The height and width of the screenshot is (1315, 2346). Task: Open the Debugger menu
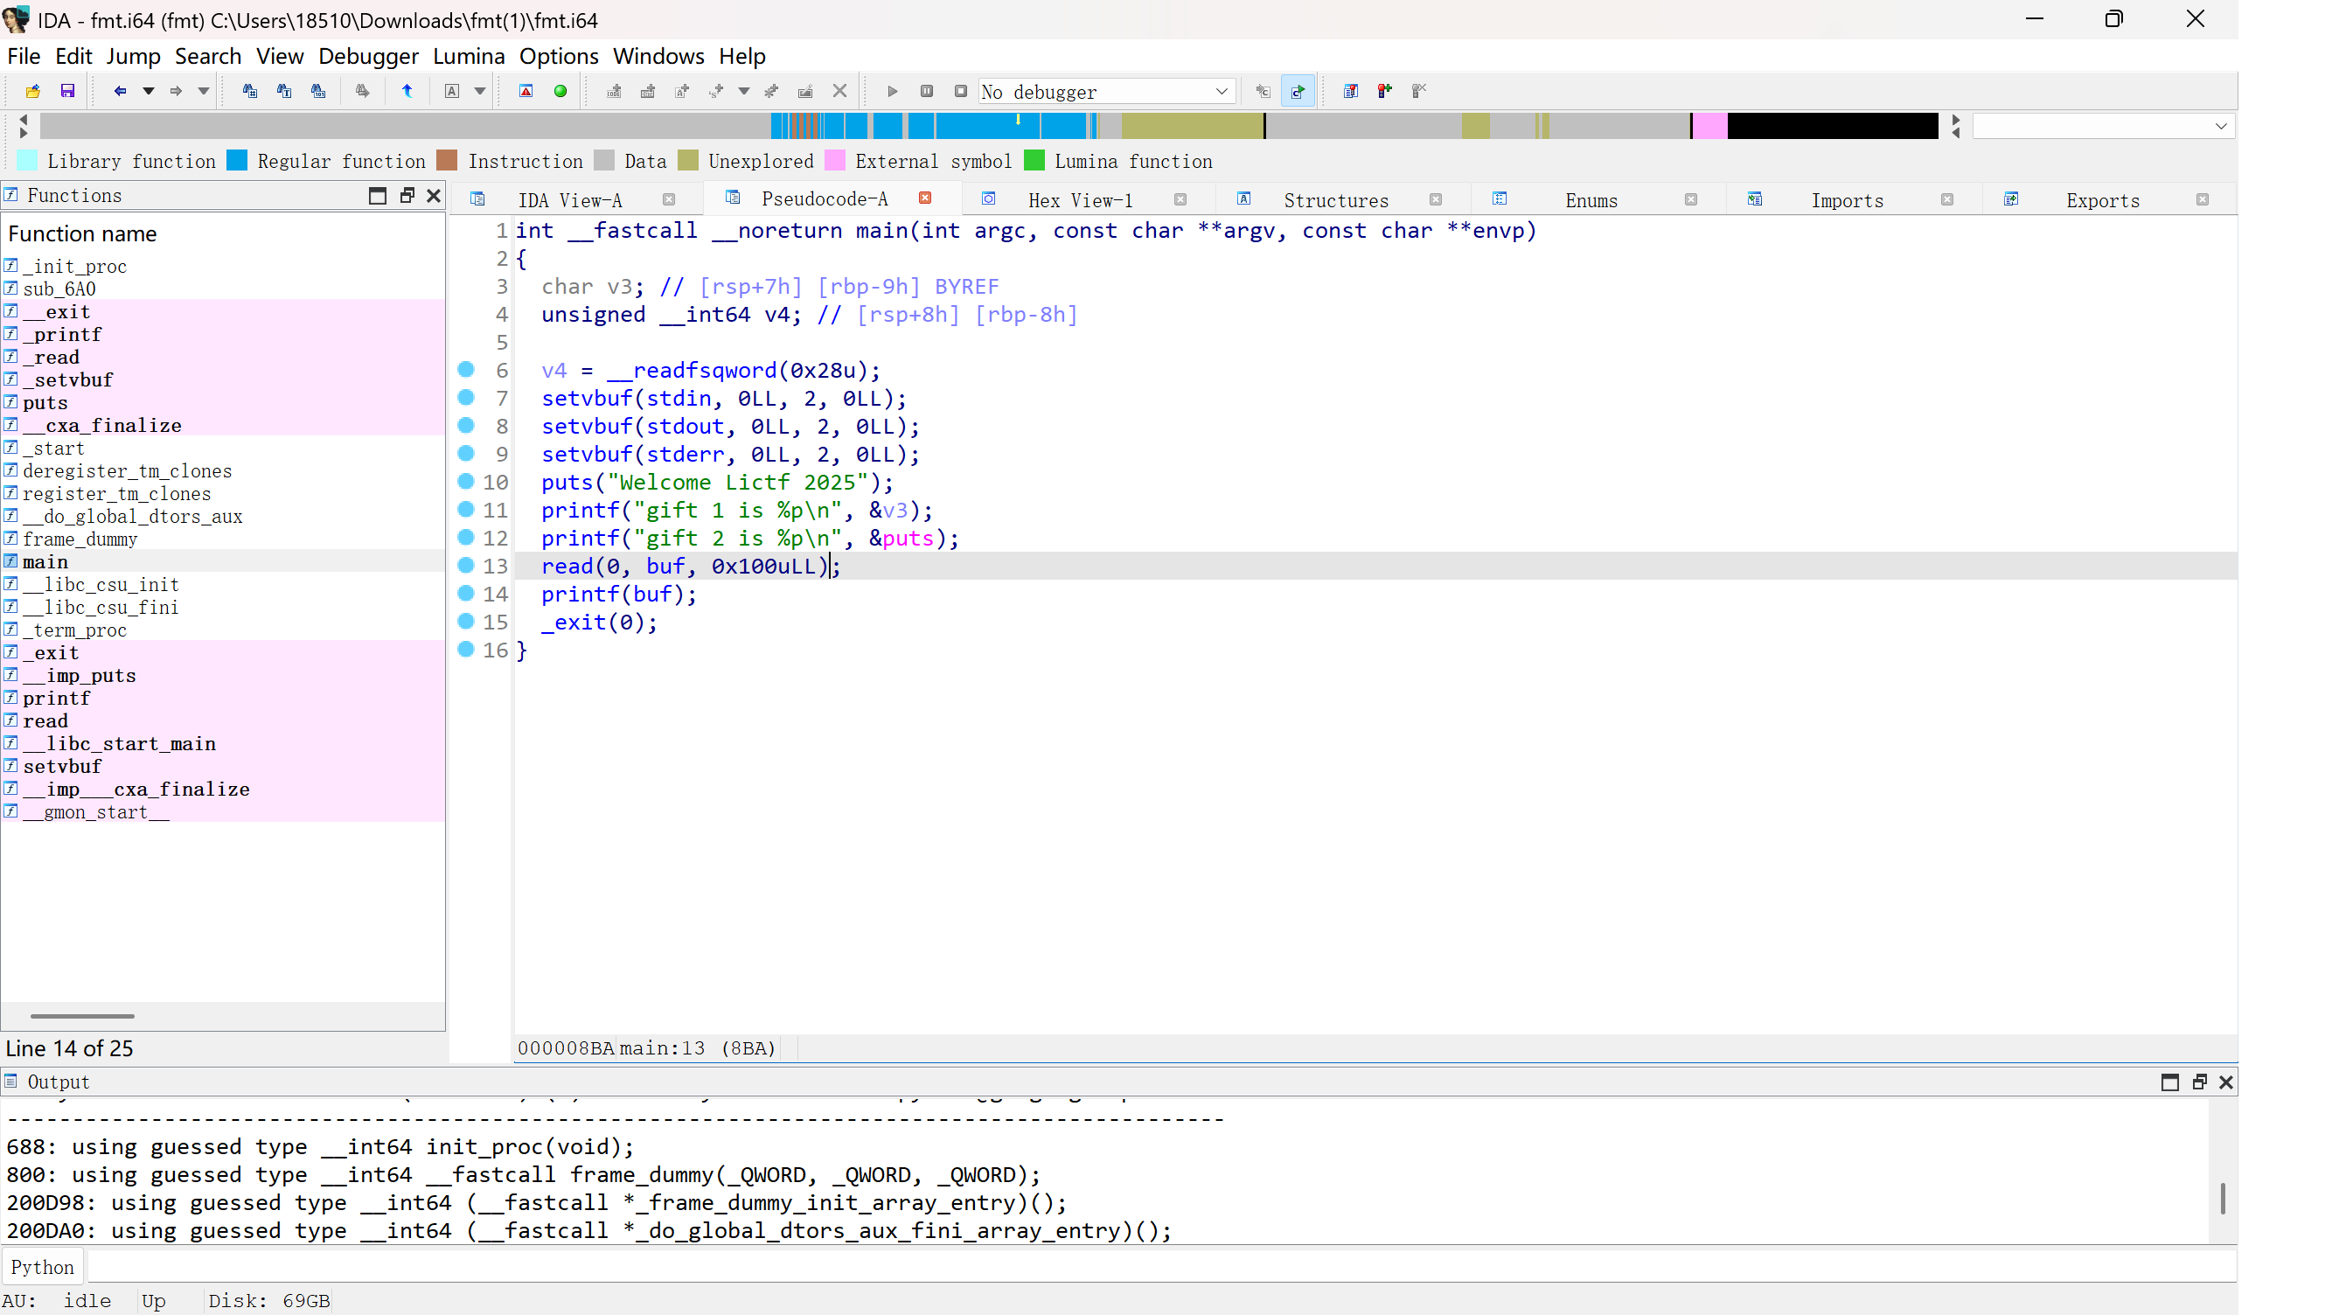(368, 57)
